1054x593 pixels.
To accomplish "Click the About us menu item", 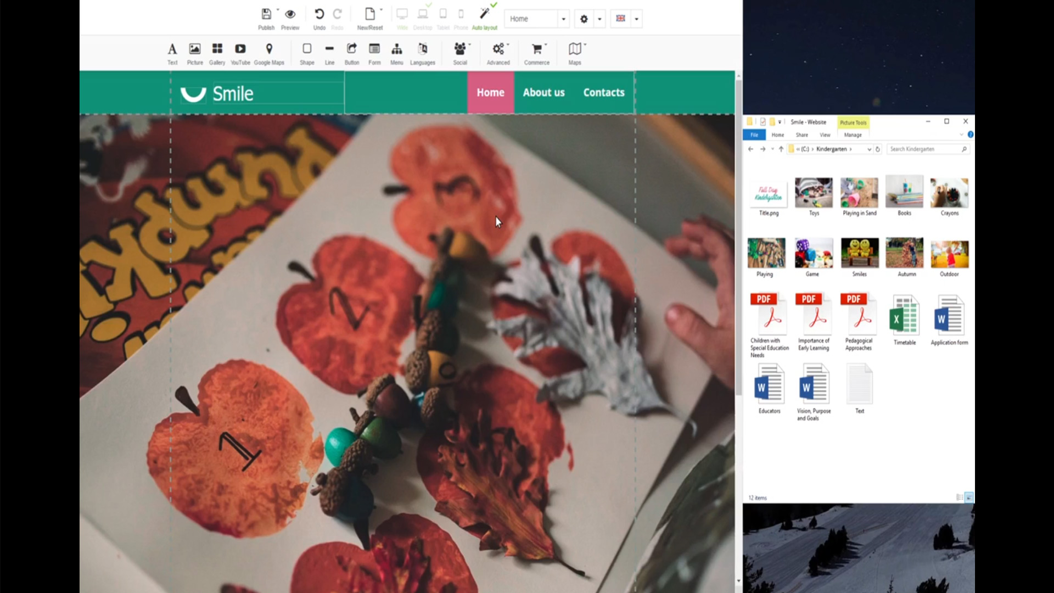I will pyautogui.click(x=543, y=92).
